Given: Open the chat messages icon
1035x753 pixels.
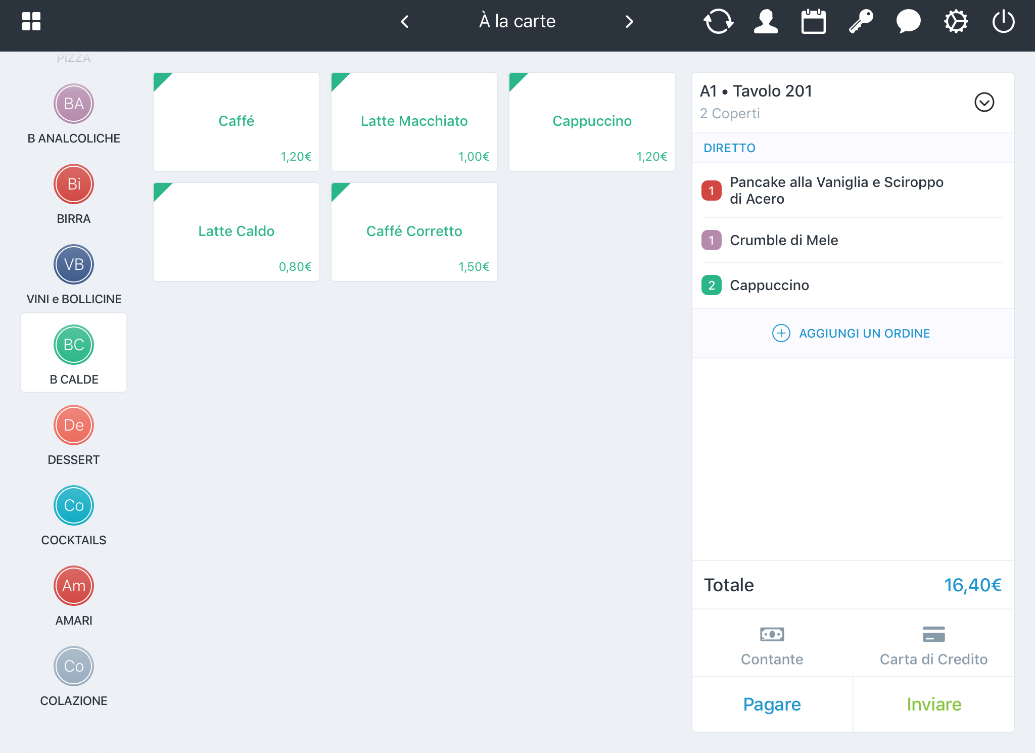Looking at the screenshot, I should click(908, 22).
